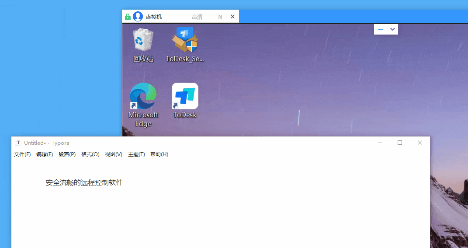Open the 高清 quality selector
The image size is (468, 248).
pyautogui.click(x=197, y=17)
